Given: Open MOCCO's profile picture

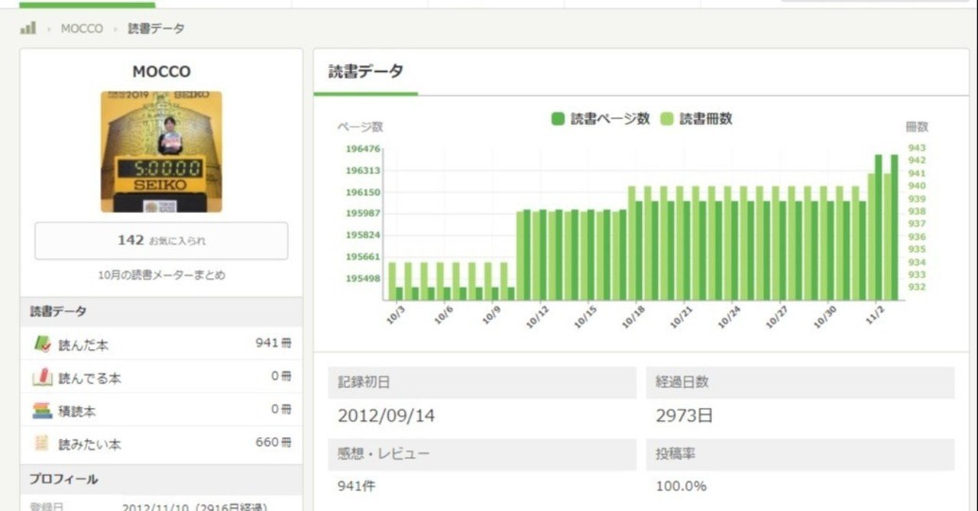Looking at the screenshot, I should 161,152.
